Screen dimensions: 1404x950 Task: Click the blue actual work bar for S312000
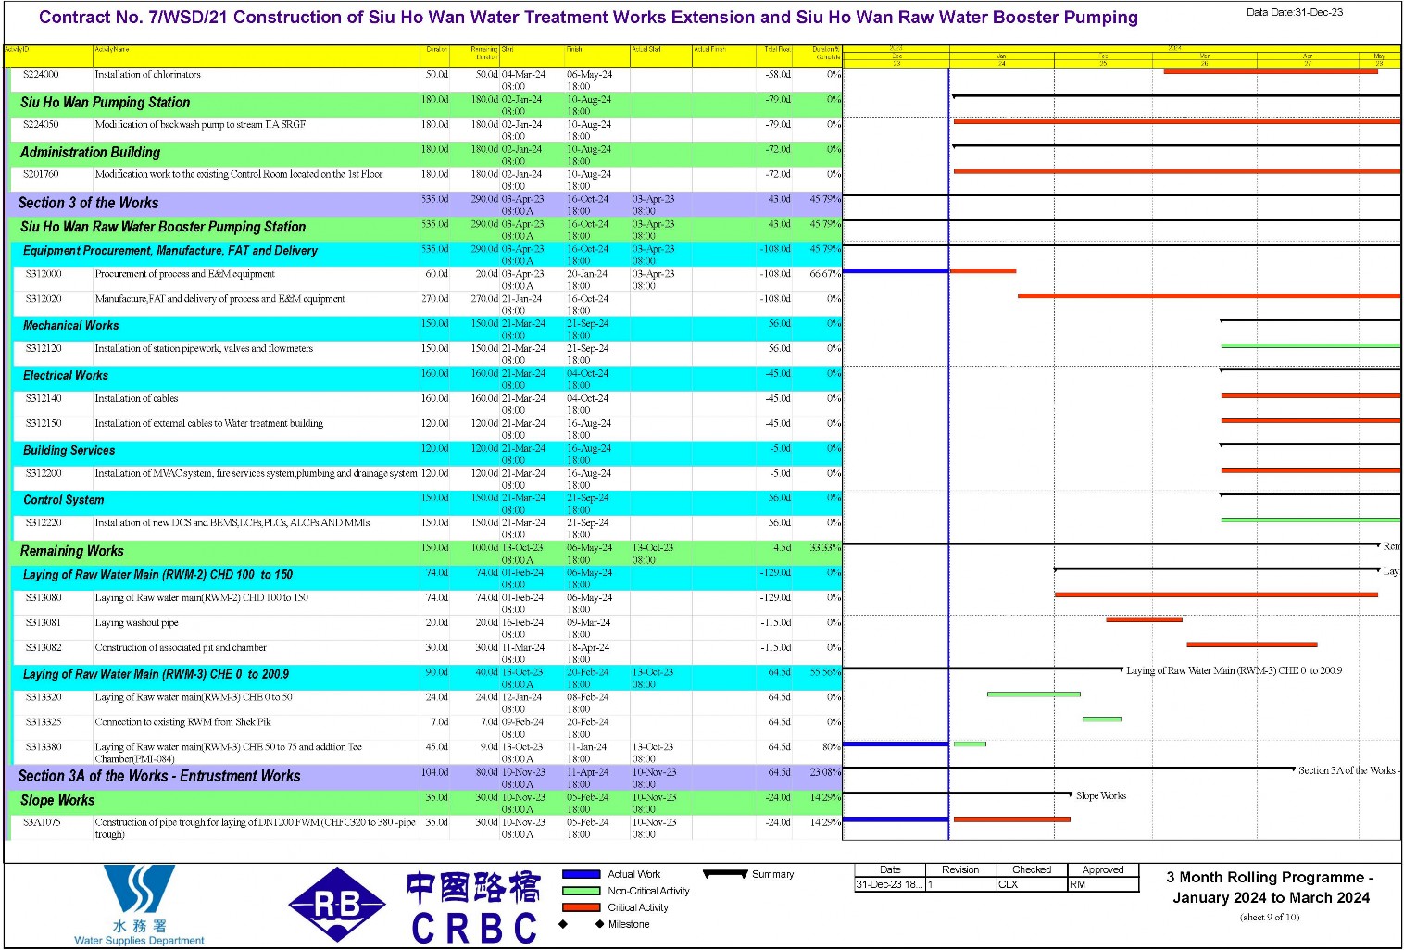[x=896, y=271]
